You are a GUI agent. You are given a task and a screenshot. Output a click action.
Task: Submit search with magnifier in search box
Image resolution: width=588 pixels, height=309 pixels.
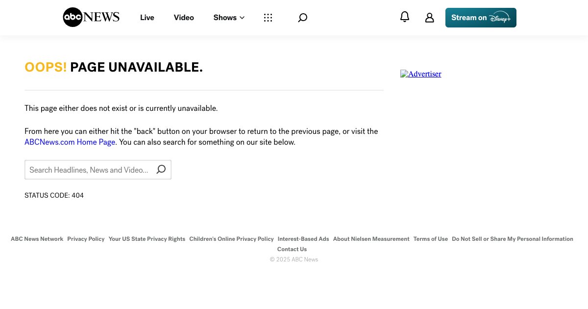pos(161,170)
